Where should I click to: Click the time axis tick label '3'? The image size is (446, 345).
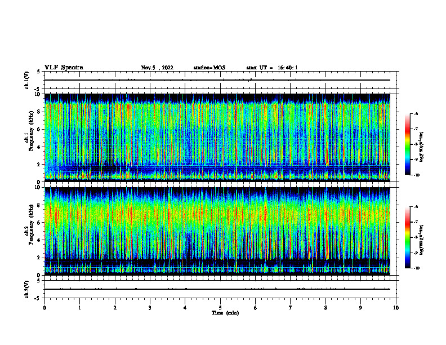click(150, 308)
